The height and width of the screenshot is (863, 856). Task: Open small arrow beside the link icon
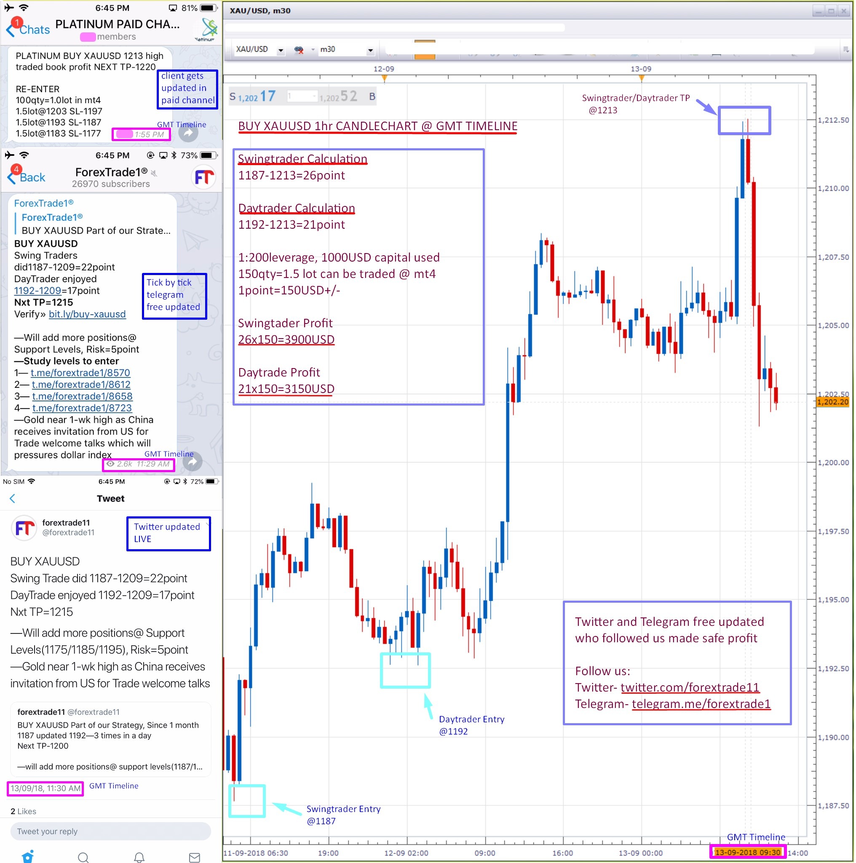coord(313,50)
